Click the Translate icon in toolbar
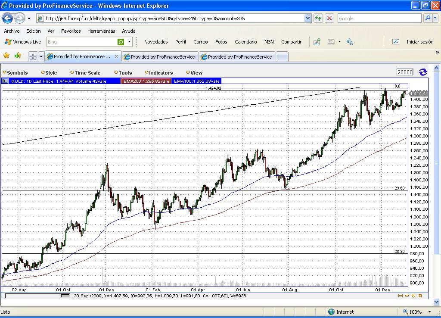 pos(350,42)
